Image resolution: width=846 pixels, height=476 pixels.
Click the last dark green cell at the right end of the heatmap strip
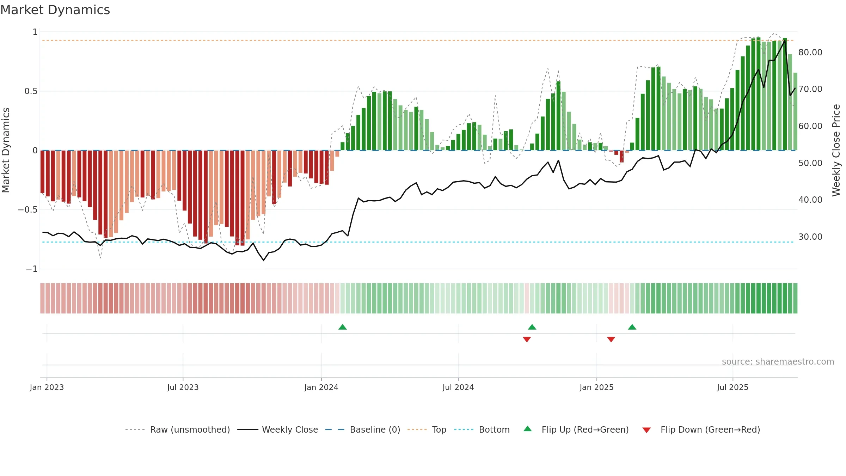point(795,298)
